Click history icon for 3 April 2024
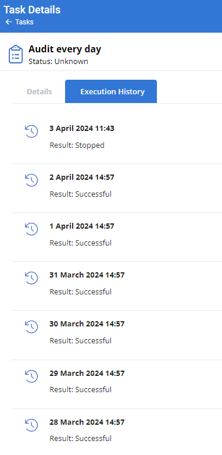 [31, 131]
